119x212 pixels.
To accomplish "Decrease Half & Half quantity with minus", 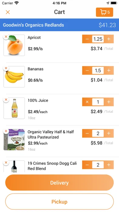I will point(87,133).
